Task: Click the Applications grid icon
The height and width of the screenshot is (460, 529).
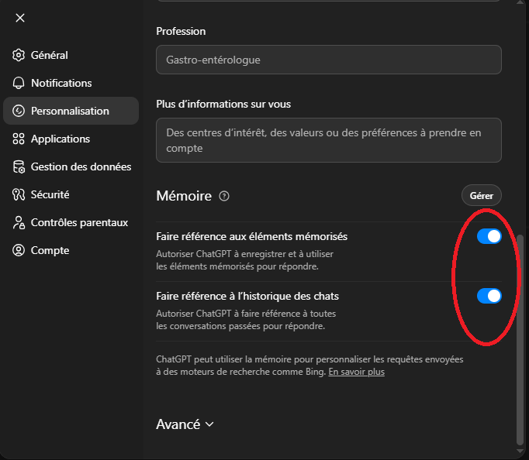Action: (19, 139)
